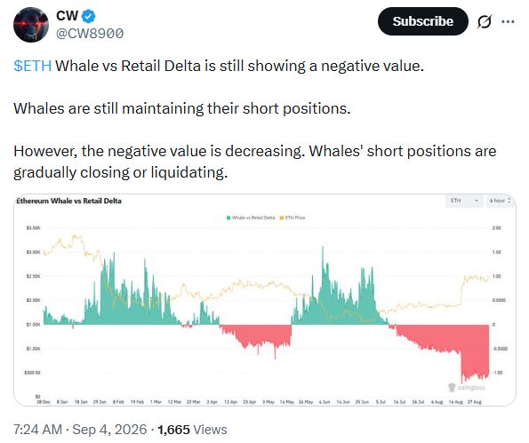Click the 1,665 Views count
This screenshot has width=529, height=443.
point(192,430)
